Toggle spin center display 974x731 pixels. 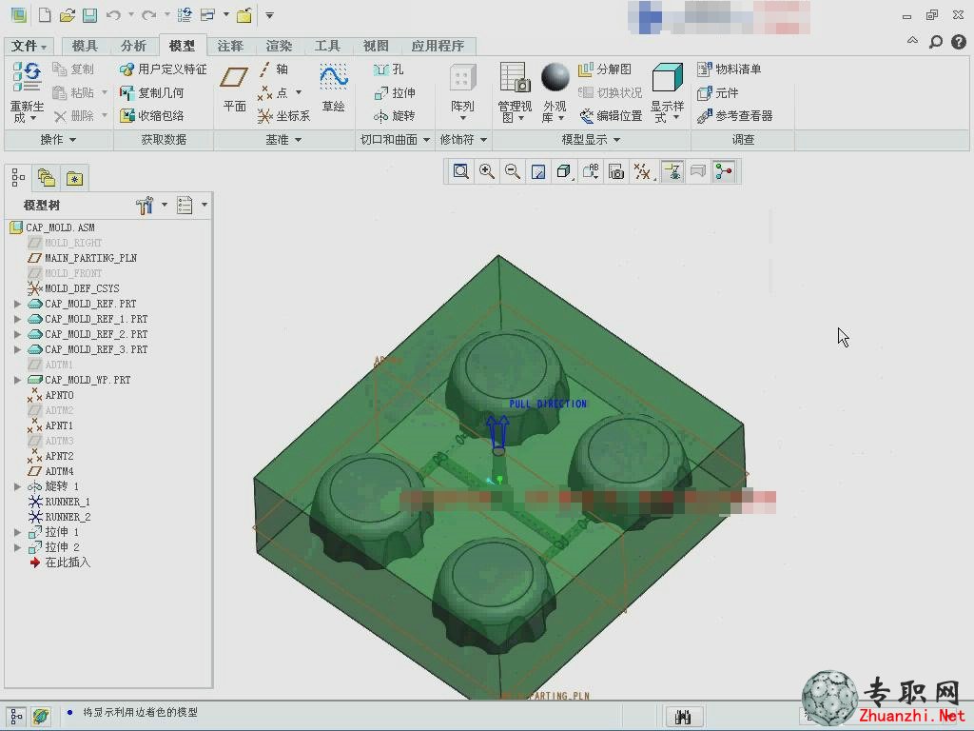point(724,171)
